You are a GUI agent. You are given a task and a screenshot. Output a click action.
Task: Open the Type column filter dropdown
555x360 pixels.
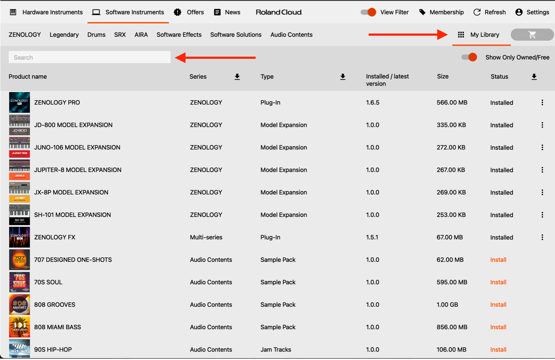point(343,77)
